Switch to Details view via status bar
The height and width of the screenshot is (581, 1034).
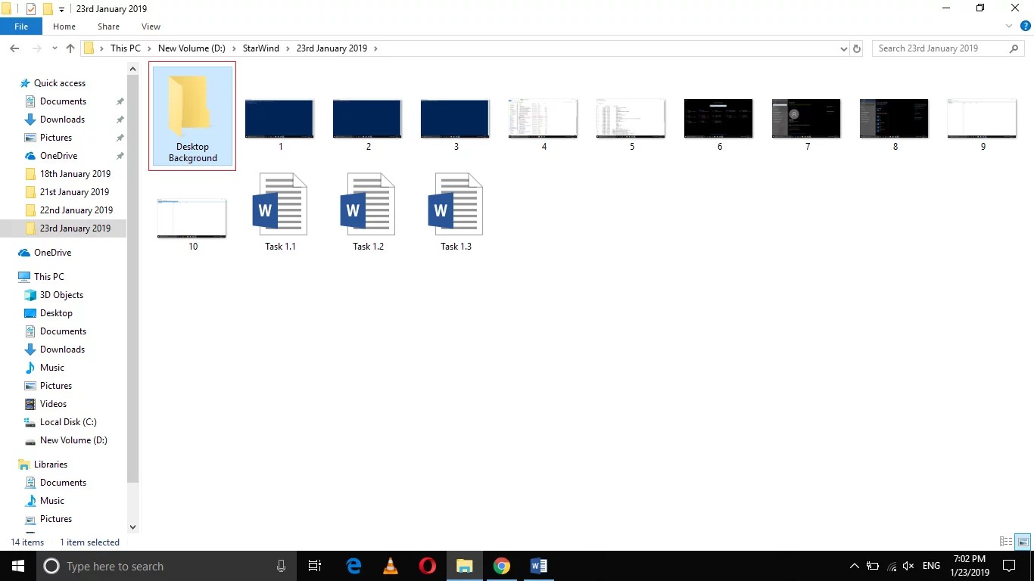pyautogui.click(x=1004, y=542)
